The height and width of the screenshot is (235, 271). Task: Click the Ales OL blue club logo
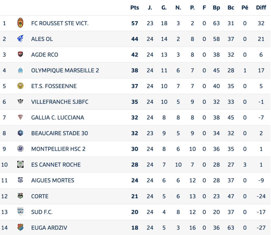point(20,39)
